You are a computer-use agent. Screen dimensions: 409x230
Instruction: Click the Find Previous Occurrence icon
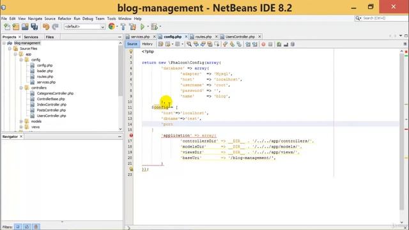[x=196, y=44]
